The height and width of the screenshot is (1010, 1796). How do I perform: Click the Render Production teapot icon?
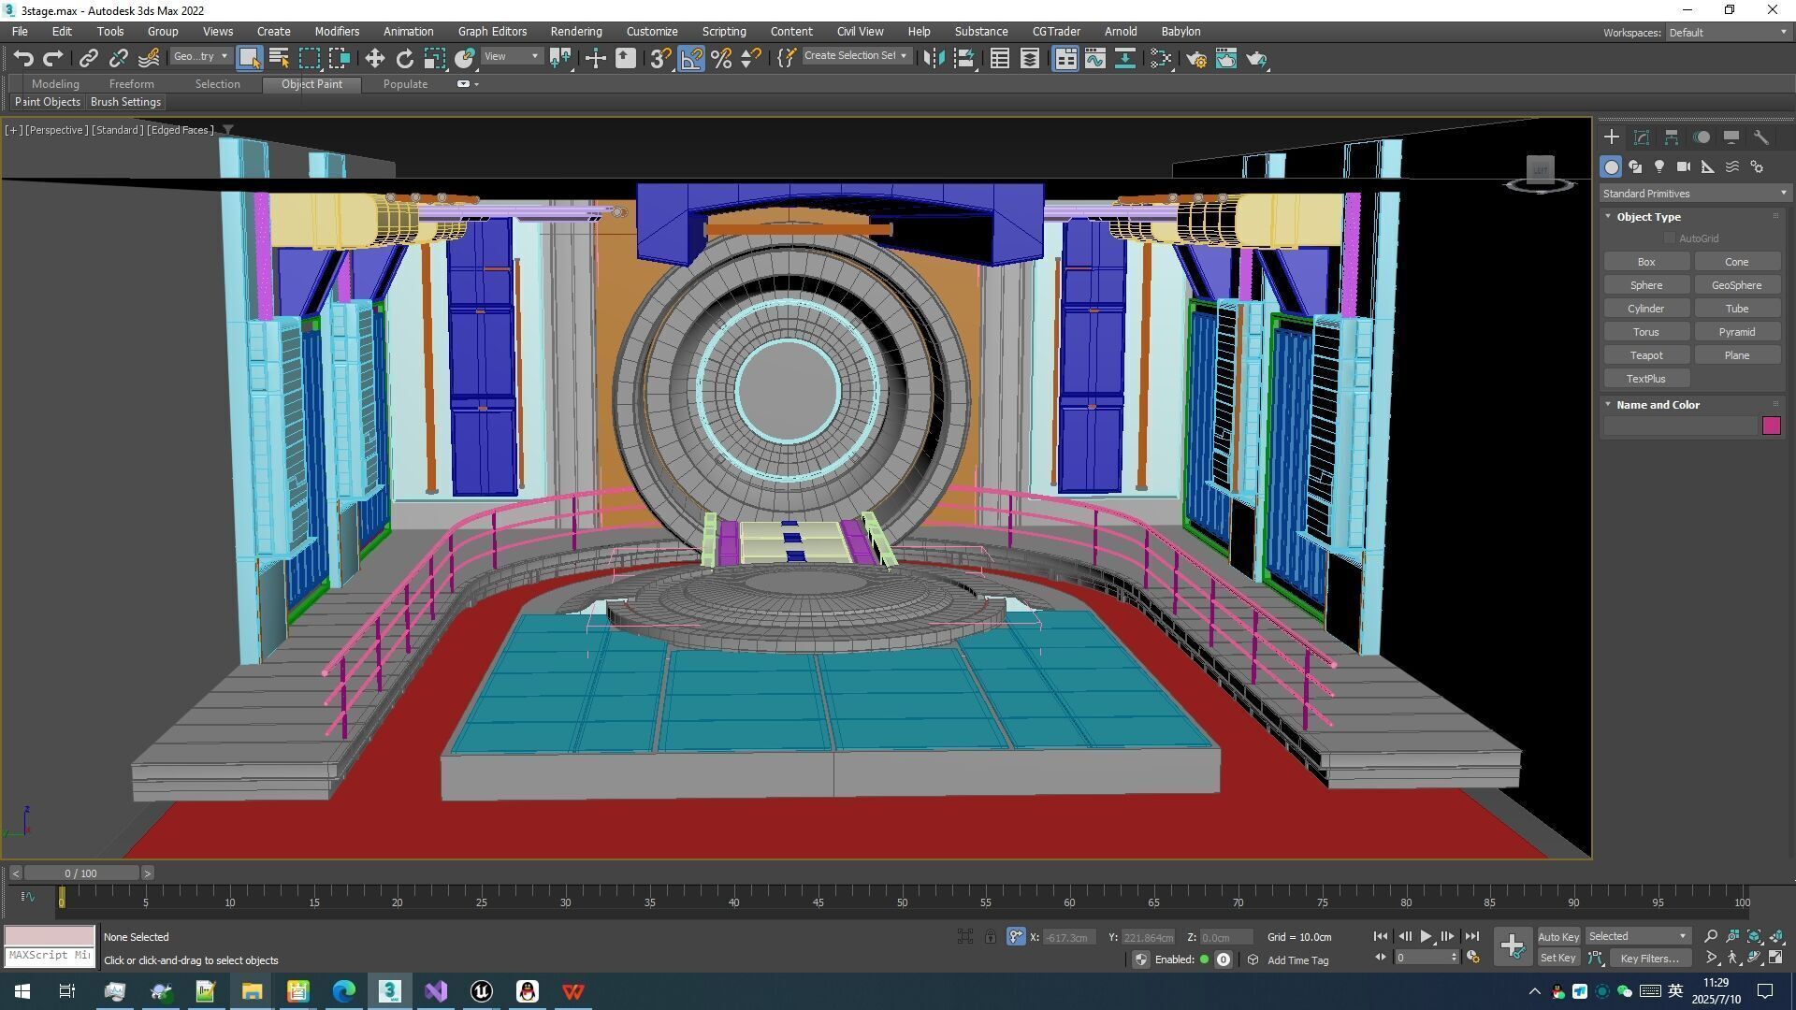[1256, 58]
